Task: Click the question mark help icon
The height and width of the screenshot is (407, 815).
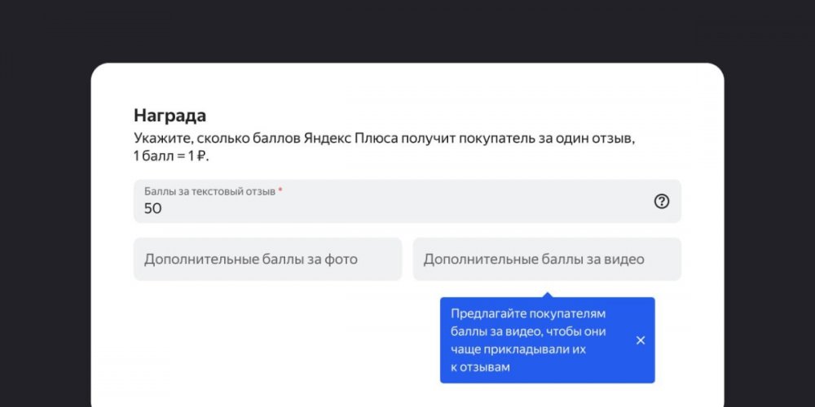Action: 661,201
